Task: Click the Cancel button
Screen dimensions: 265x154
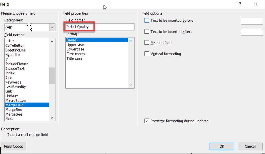Action: point(250,146)
